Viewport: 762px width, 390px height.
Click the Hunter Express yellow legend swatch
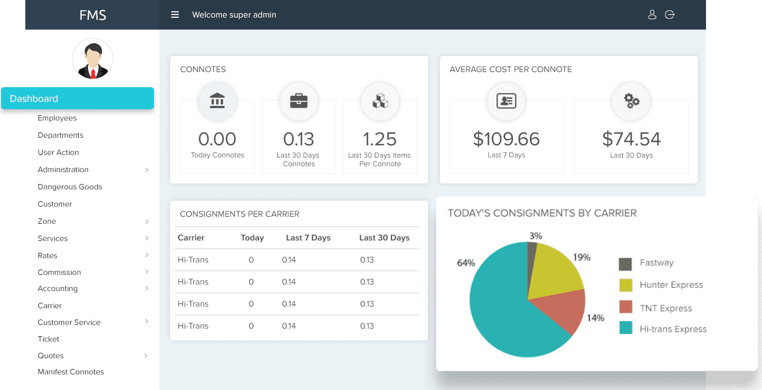(625, 285)
